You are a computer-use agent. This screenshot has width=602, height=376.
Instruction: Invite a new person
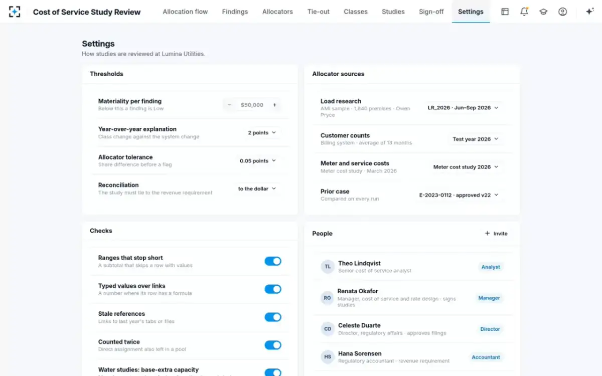point(496,234)
